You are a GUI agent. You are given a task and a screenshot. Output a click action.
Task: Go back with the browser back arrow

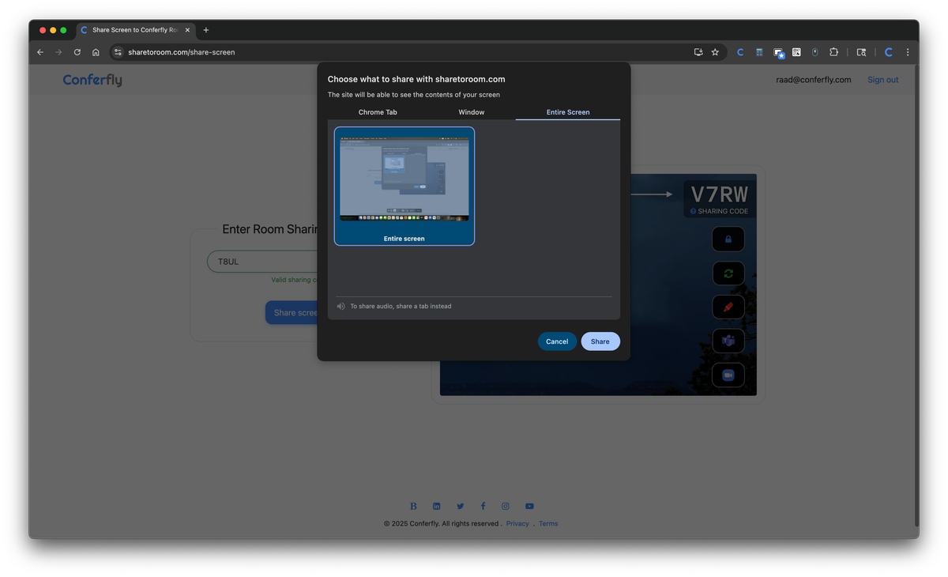click(40, 52)
